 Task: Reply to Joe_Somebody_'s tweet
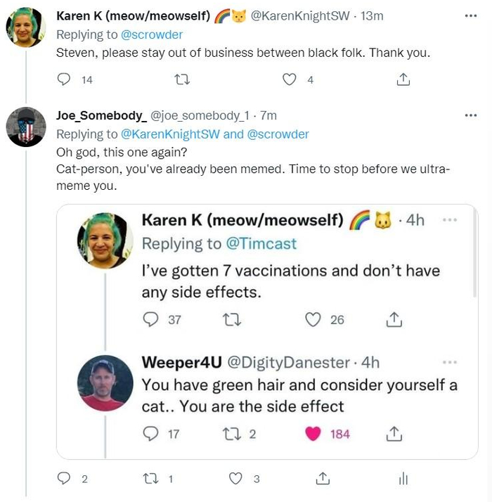point(65,479)
